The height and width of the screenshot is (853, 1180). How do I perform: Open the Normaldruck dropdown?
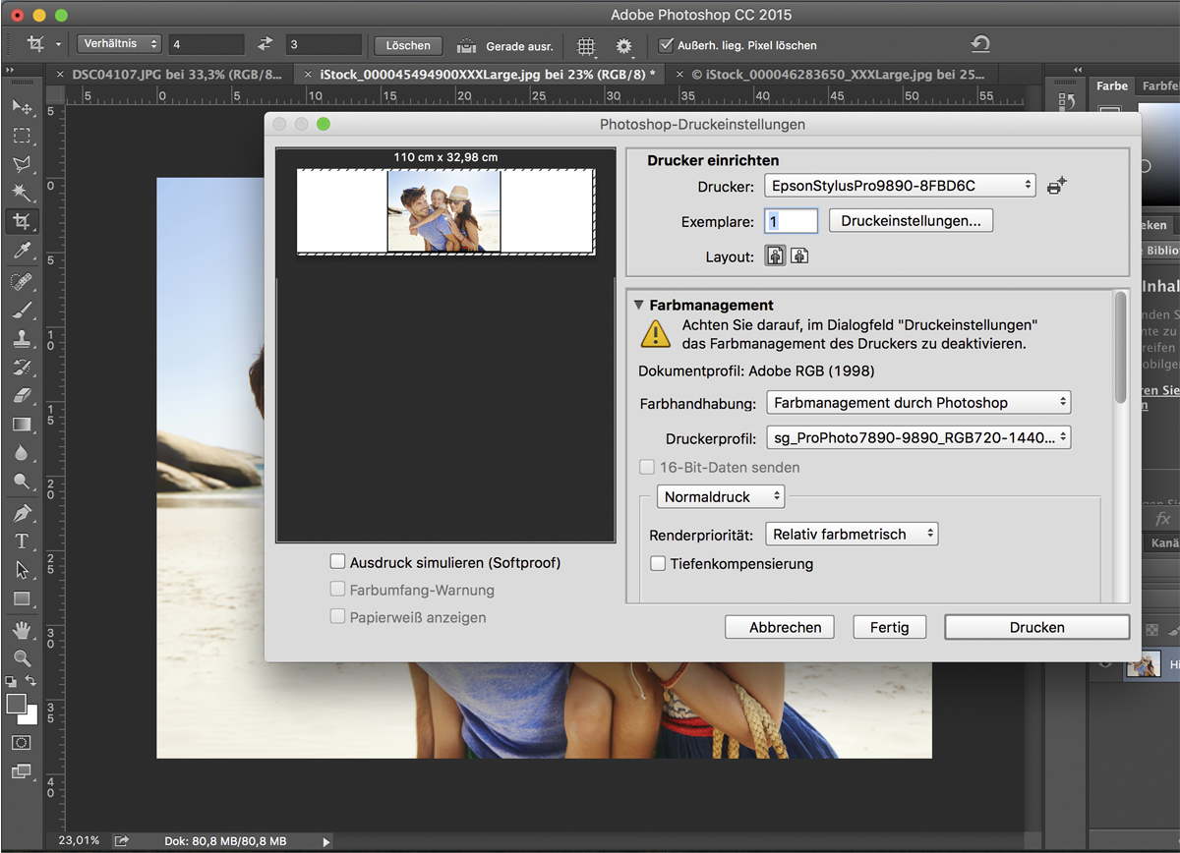pyautogui.click(x=720, y=496)
